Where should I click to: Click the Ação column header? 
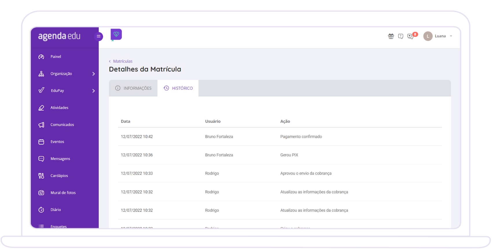[x=285, y=121]
